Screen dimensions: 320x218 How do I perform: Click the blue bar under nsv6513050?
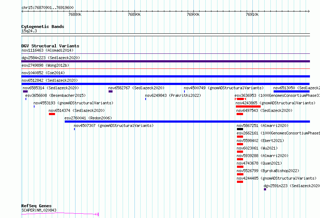click(x=292, y=91)
